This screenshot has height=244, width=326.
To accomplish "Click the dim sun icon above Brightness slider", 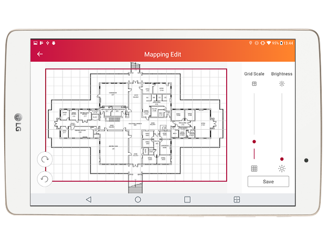I will 282,84.
